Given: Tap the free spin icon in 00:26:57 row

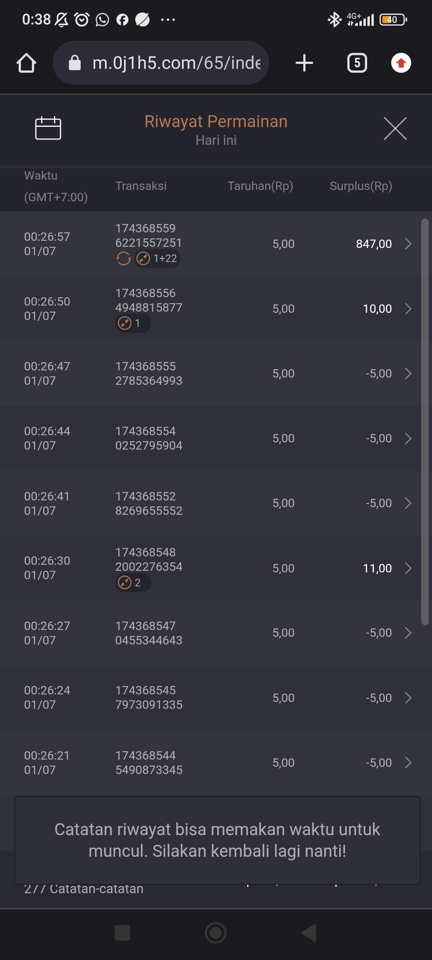Looking at the screenshot, I should (123, 259).
